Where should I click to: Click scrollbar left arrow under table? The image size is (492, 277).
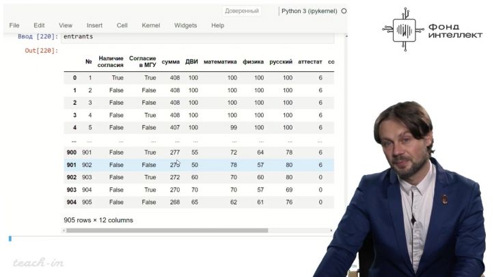tap(65, 230)
